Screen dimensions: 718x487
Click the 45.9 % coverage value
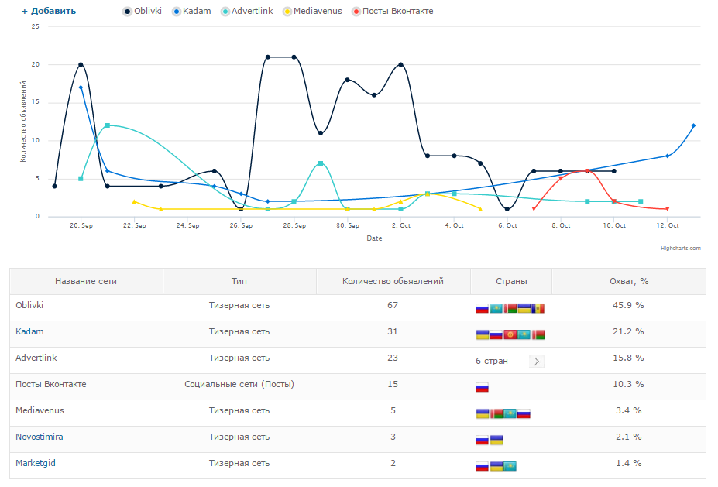tap(629, 305)
